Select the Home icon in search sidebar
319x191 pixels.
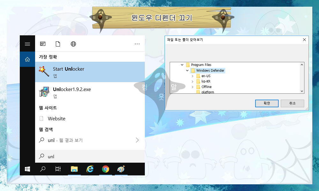[x=27, y=59]
